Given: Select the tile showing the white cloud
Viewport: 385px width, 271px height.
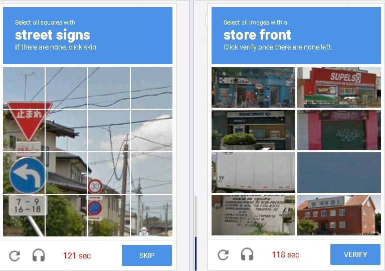Looking at the screenshot, I should pyautogui.click(x=151, y=130).
